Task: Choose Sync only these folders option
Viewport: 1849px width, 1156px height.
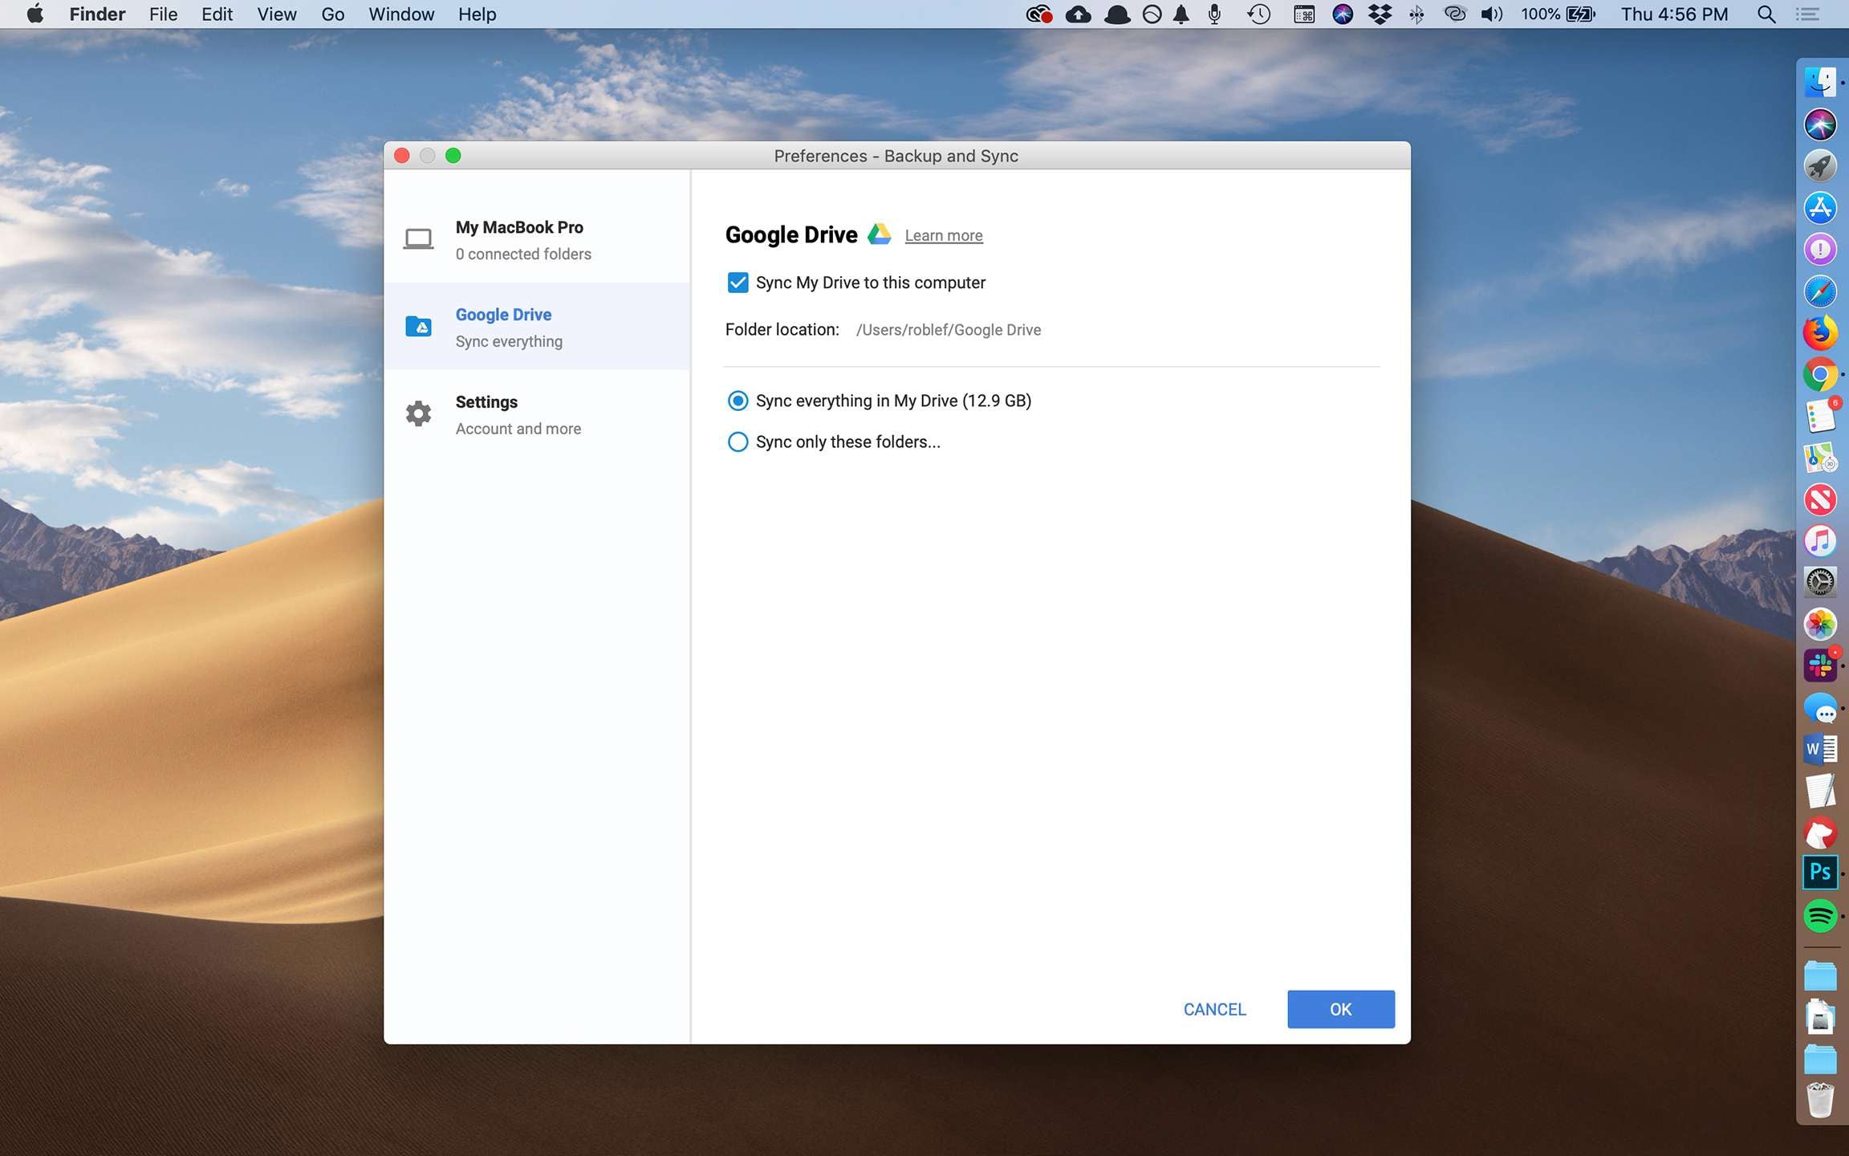Action: 738,442
